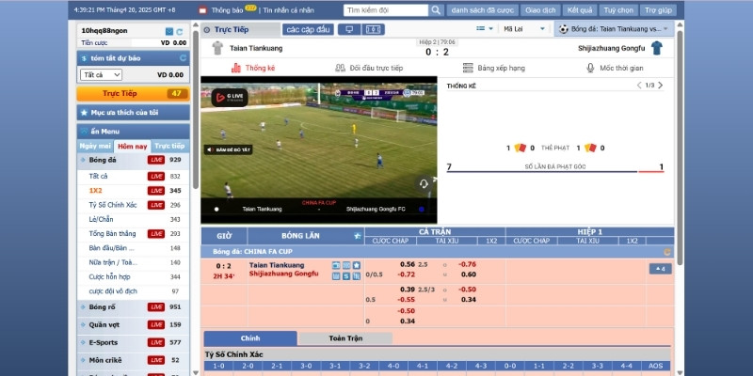This screenshot has height=376, width=753.
Task: Pick handicap odds 0.56 for Taian Tiankuang
Action: 408,264
